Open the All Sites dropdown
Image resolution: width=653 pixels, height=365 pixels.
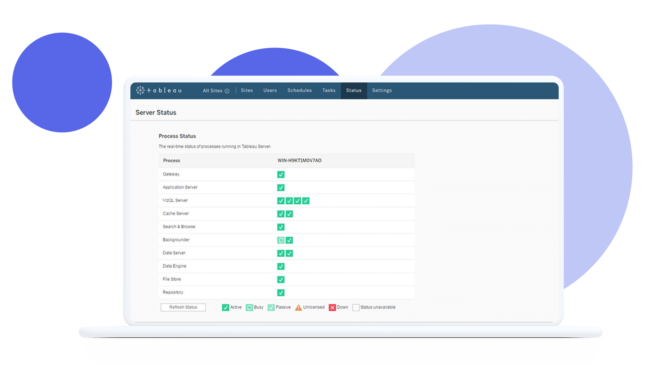(x=216, y=91)
